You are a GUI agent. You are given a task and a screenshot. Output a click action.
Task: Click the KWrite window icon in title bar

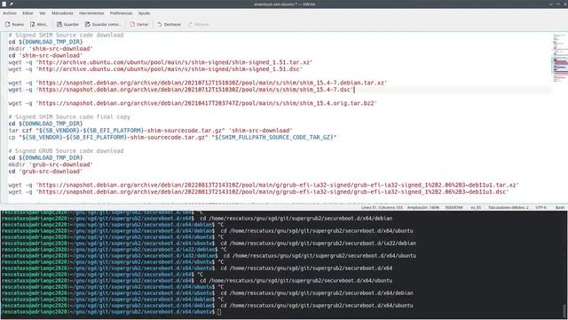point(4,4)
